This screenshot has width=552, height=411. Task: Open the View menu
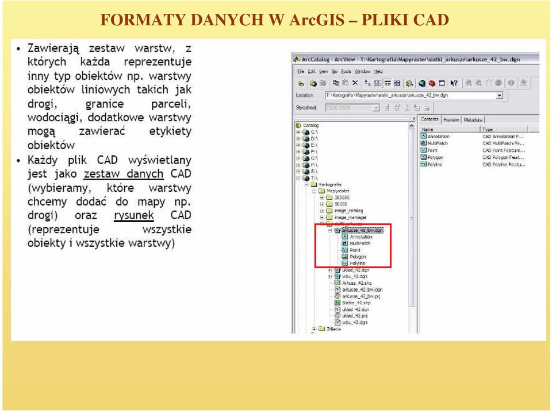point(324,71)
